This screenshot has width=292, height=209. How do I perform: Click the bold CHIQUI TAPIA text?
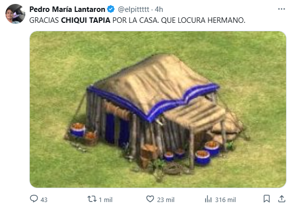point(85,20)
